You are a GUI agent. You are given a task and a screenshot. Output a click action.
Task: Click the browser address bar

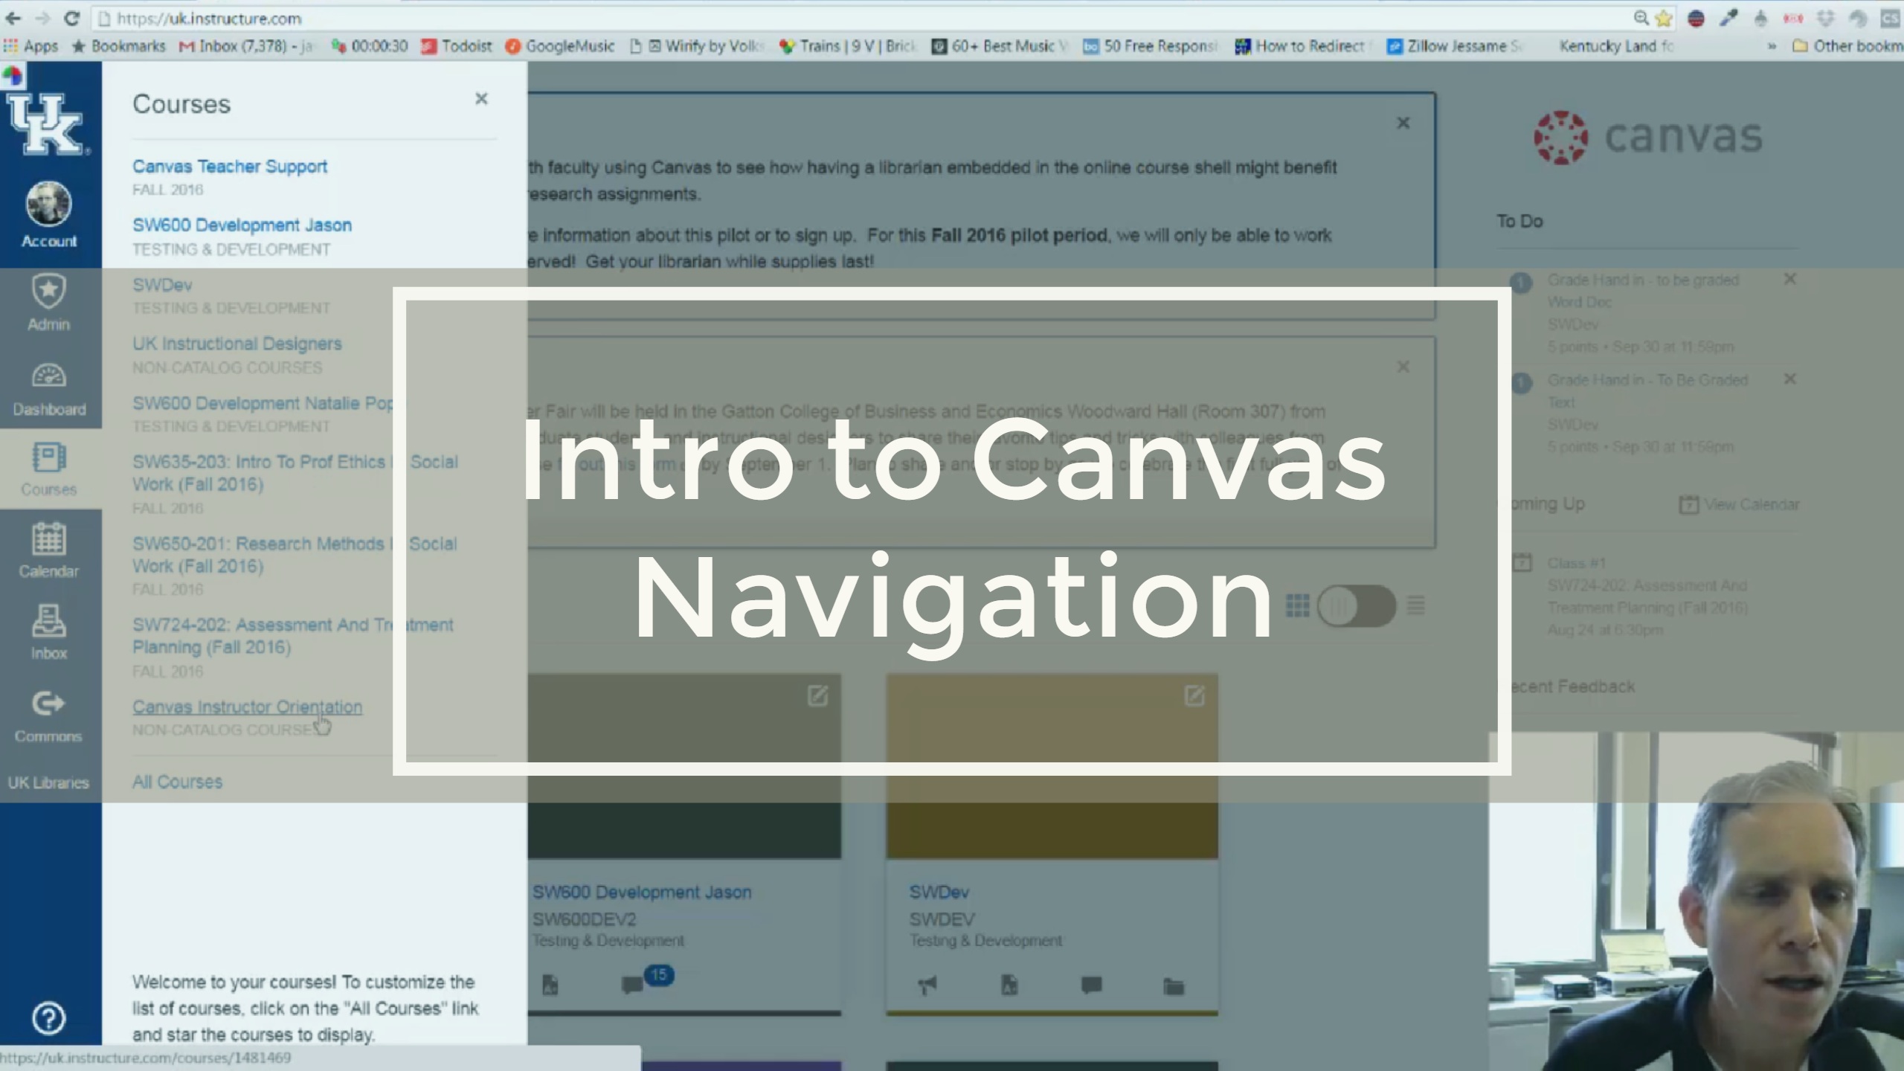[521, 19]
